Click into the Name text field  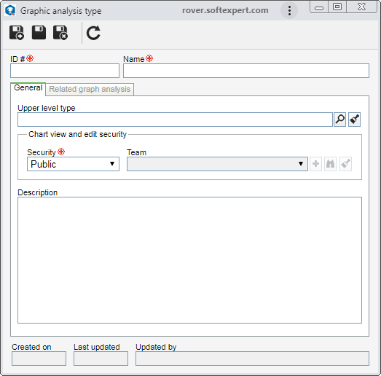tap(246, 71)
